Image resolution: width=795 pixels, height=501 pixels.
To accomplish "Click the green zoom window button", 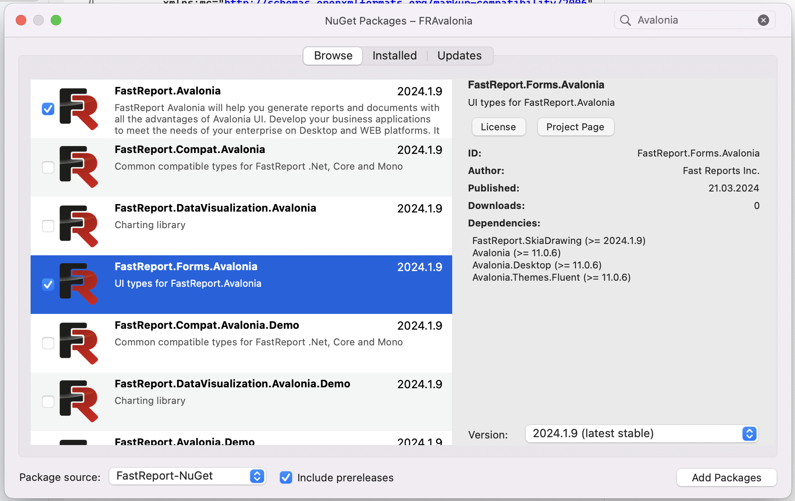I will [x=56, y=20].
